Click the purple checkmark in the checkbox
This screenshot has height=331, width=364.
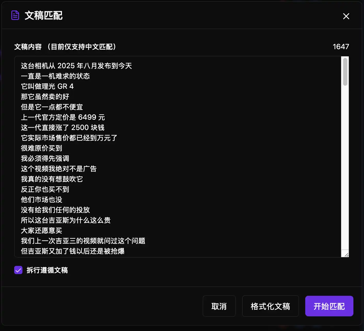coord(18,270)
